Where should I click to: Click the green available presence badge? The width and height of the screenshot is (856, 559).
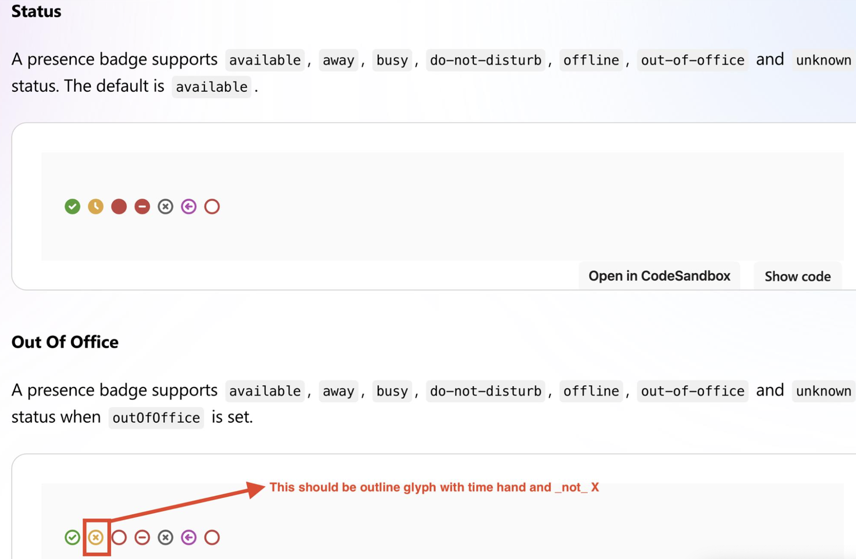(x=73, y=206)
